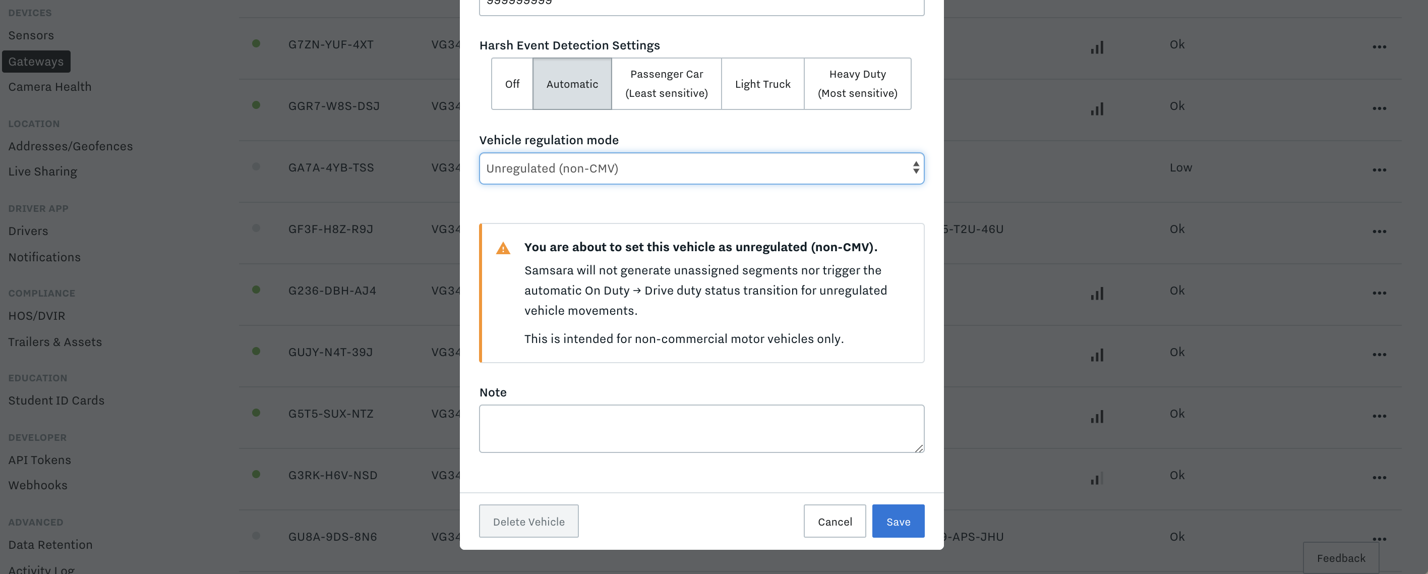The height and width of the screenshot is (574, 1428).
Task: Click green status dot for GUJY-N4T-39J
Action: click(256, 351)
